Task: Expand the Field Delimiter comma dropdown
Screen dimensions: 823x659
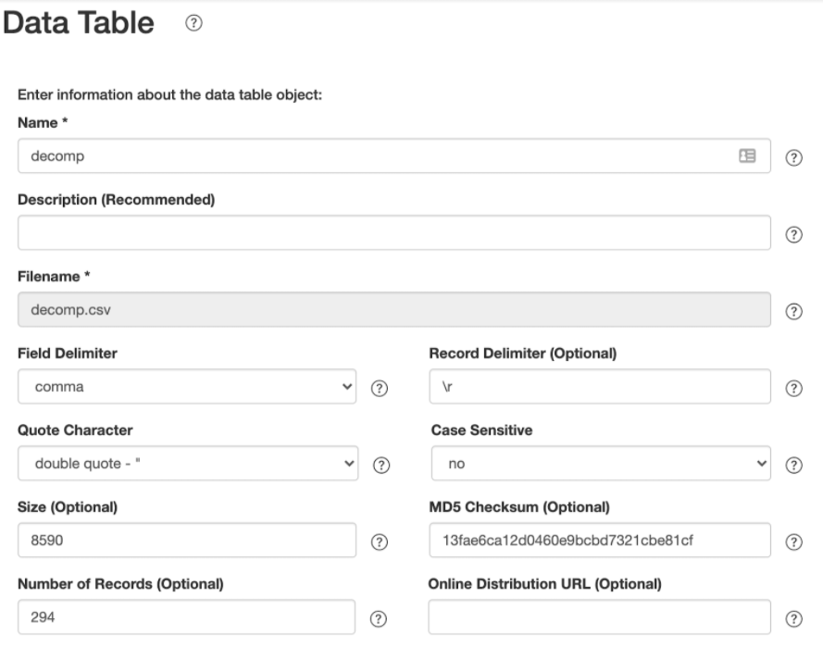Action: (x=187, y=387)
